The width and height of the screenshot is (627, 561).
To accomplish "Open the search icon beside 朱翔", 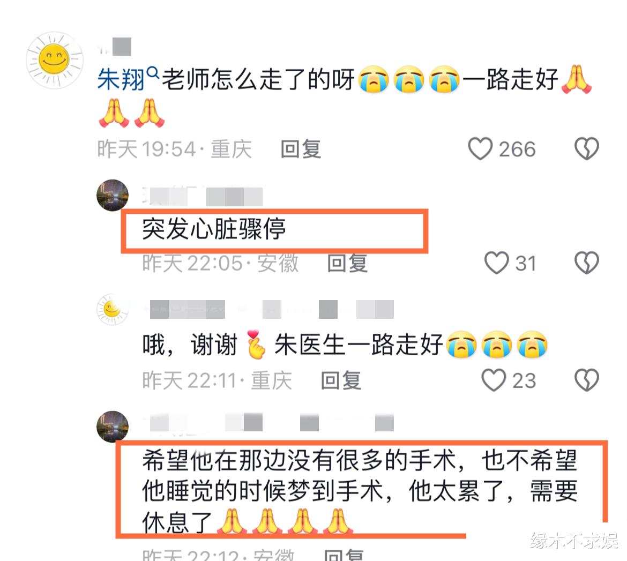I will point(153,72).
